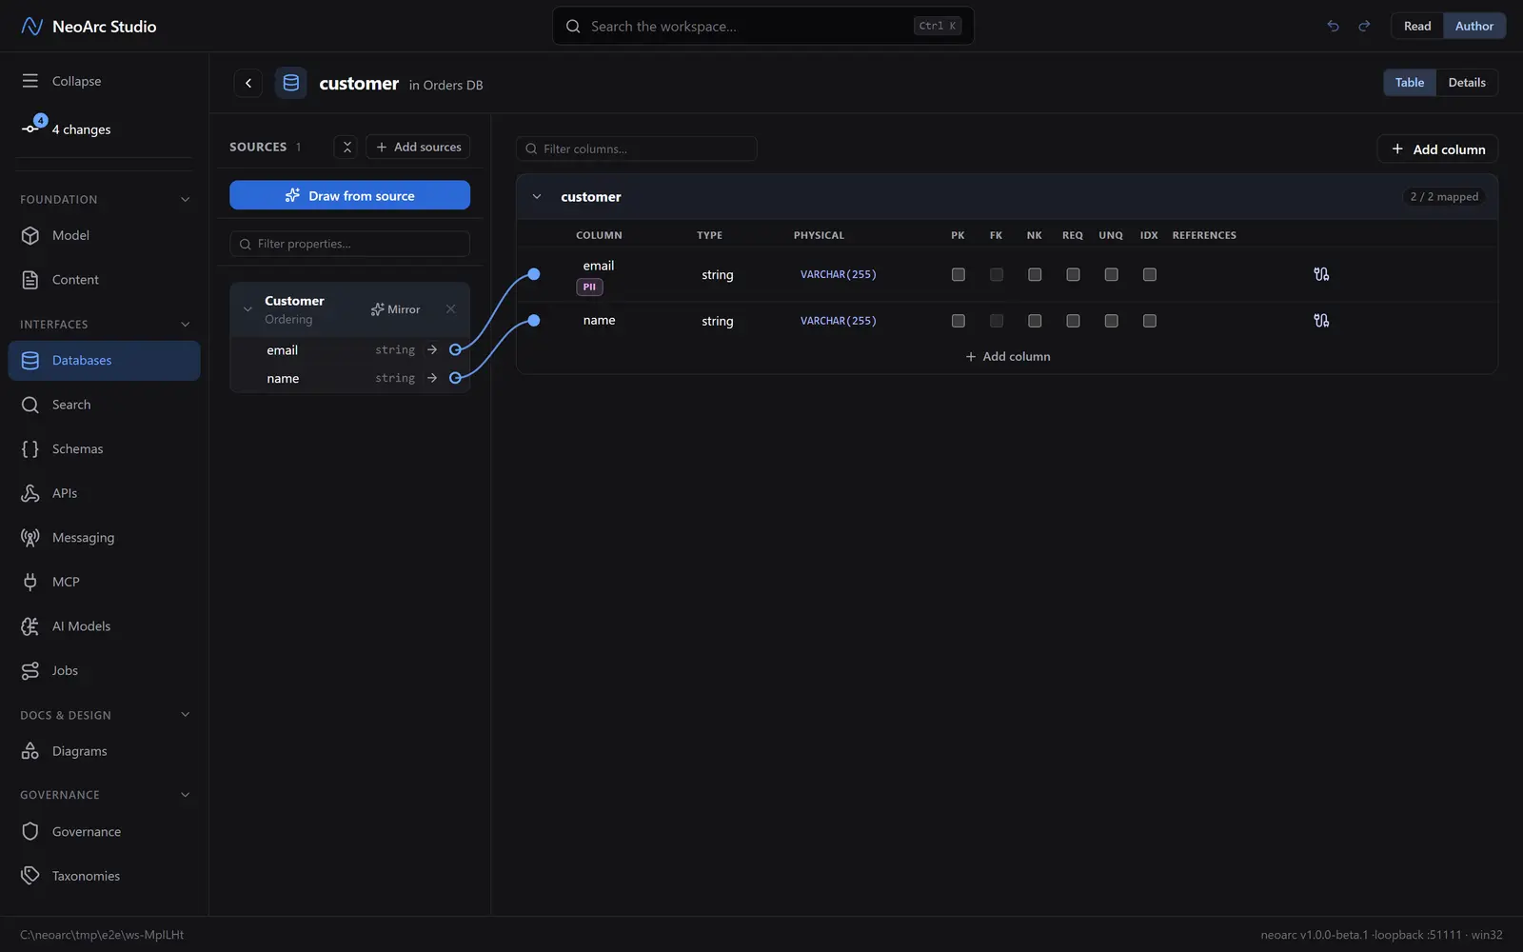The width and height of the screenshot is (1523, 952).
Task: Check IDX checkbox for email column
Action: point(1149,274)
